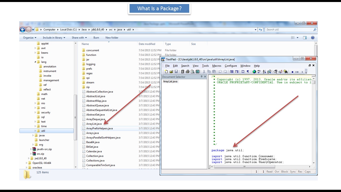
Task: Undo the last edit in TextPad
Action: tap(220, 72)
